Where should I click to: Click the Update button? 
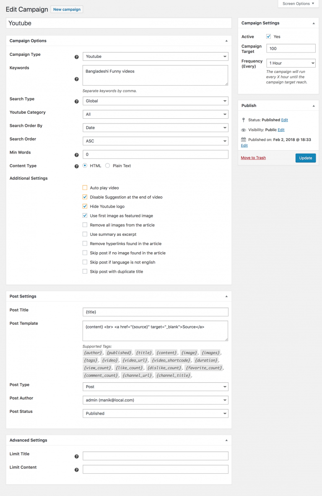pos(306,158)
